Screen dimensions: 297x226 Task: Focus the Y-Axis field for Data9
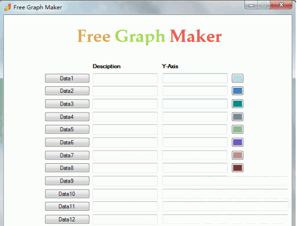(225, 181)
